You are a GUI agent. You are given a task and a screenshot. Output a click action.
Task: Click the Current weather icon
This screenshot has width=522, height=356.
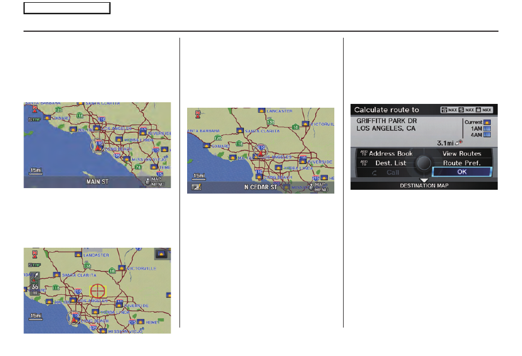(488, 121)
